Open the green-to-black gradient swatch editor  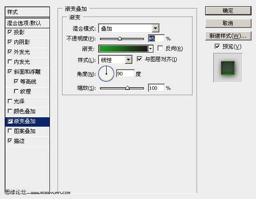[x=123, y=49]
